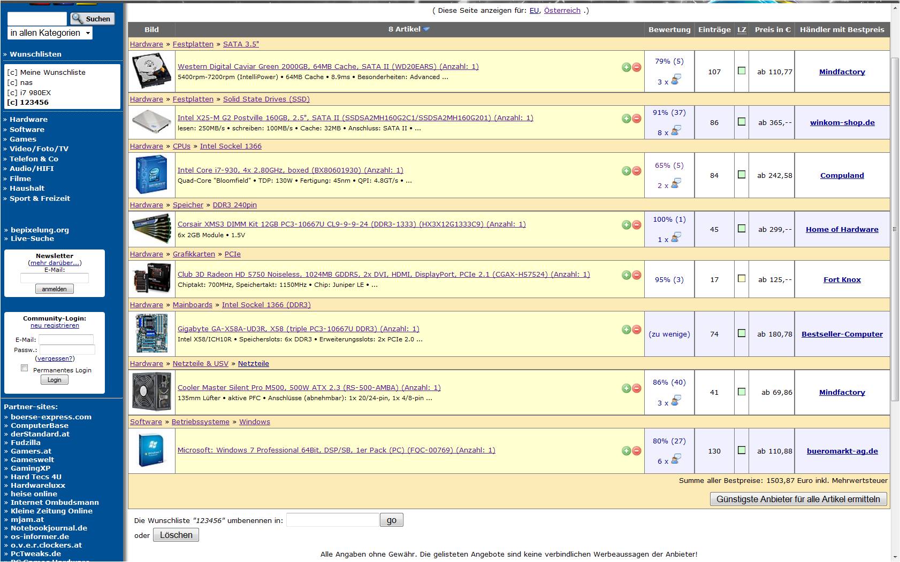This screenshot has width=900, height=562.
Task: Click the Windows 7 Professional box thumbnail
Action: (x=152, y=450)
